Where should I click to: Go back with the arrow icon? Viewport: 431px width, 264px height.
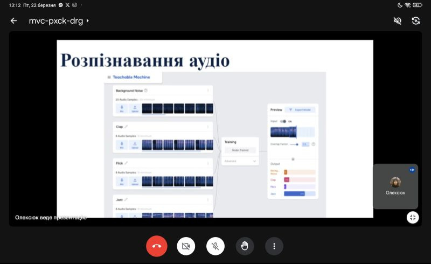(x=13, y=21)
